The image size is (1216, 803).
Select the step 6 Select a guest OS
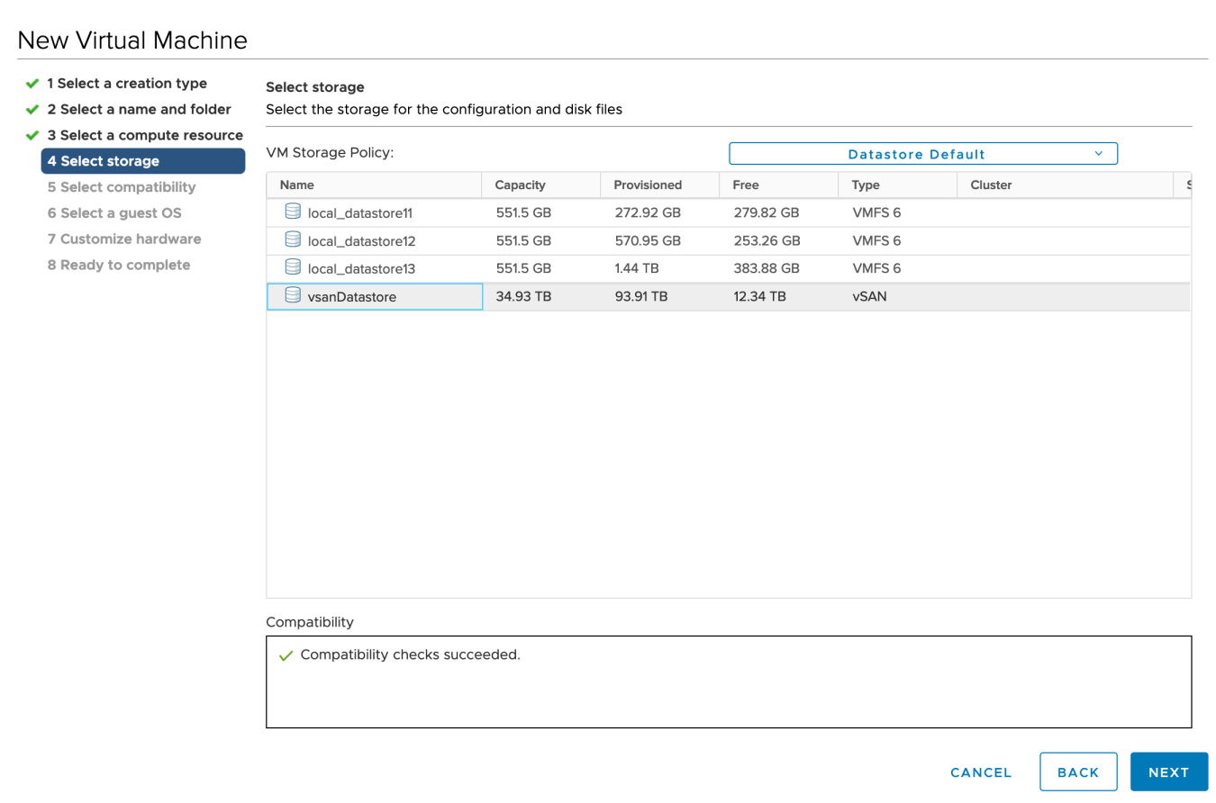coord(114,212)
